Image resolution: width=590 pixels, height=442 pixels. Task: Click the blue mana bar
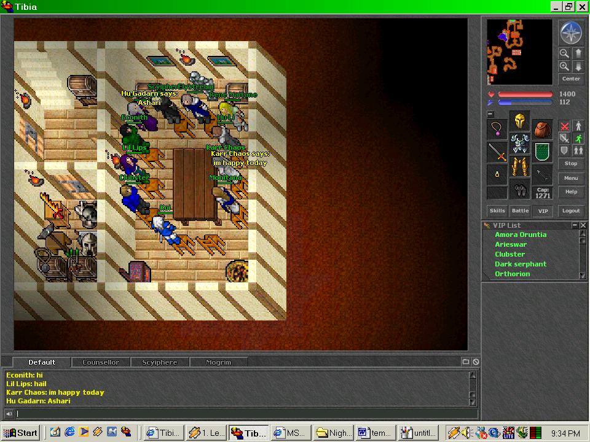pos(525,103)
